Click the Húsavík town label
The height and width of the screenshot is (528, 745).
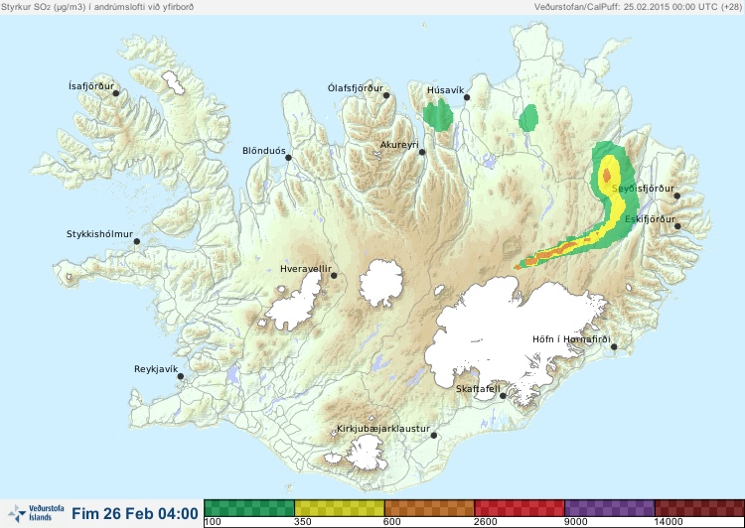click(445, 90)
